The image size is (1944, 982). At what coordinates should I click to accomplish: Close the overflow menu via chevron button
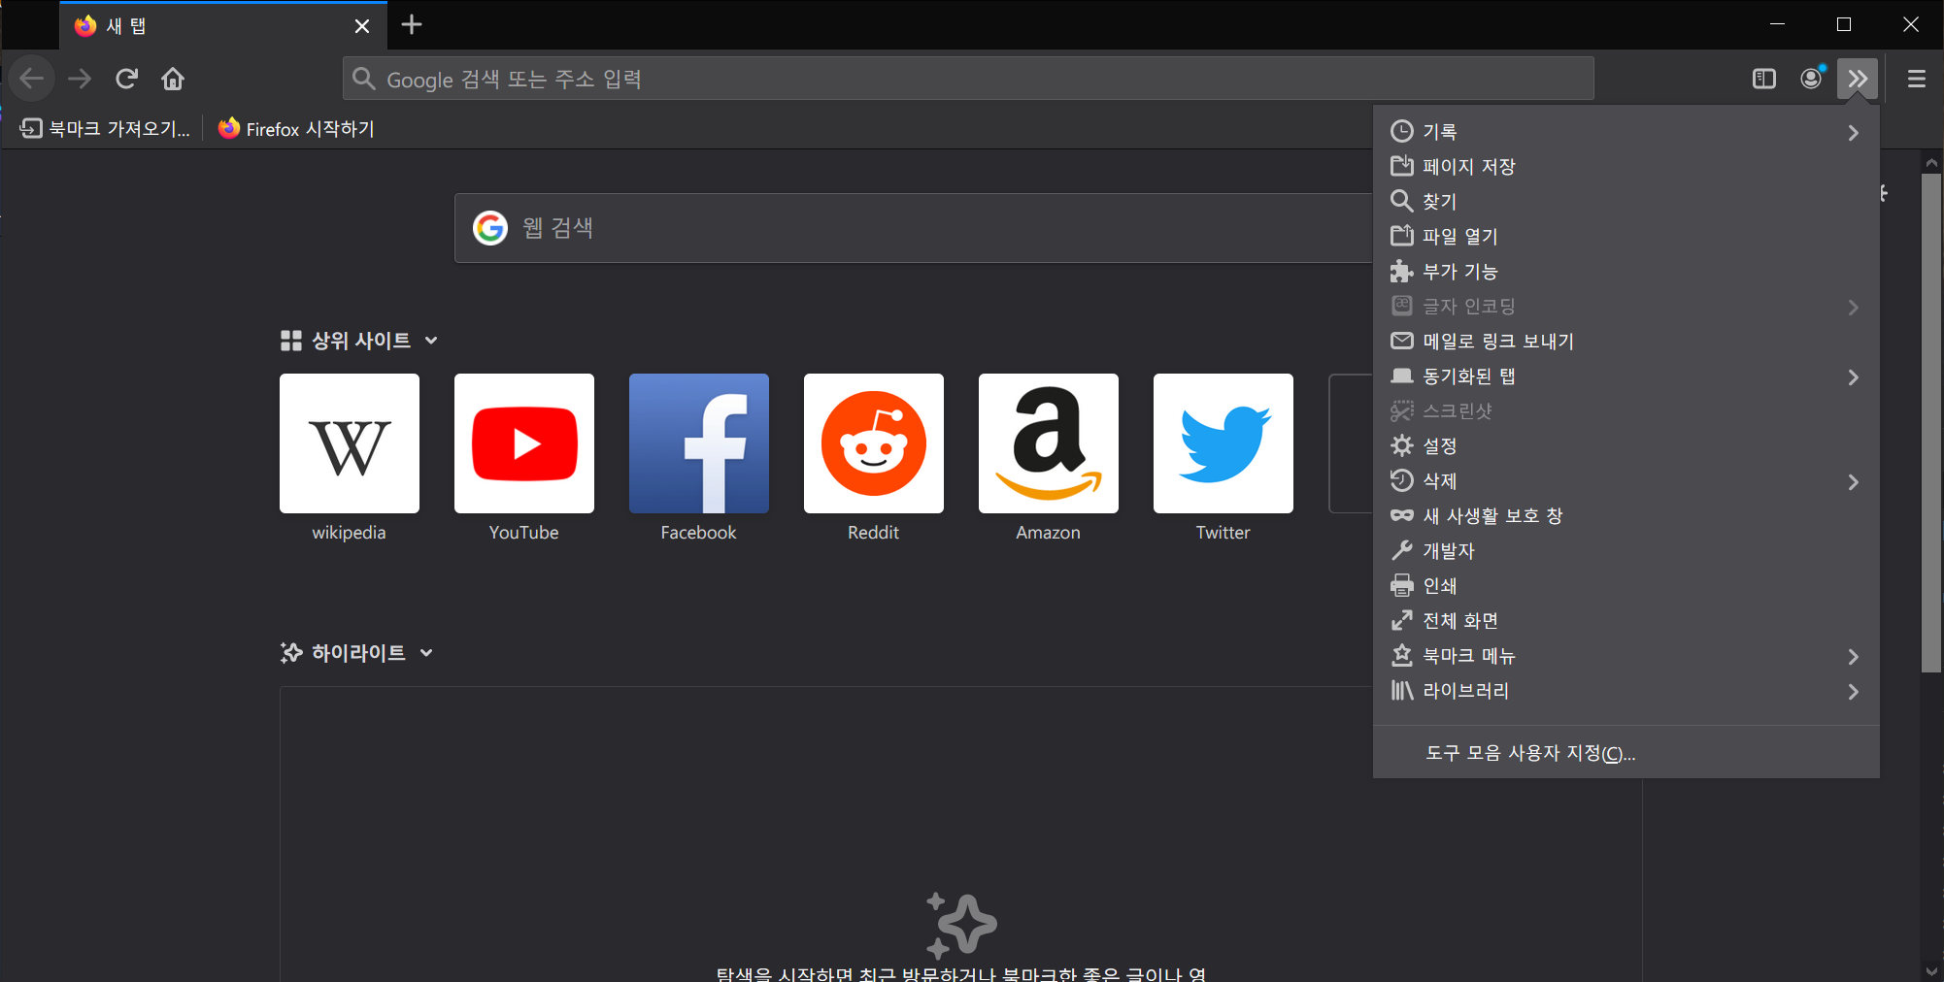(1858, 79)
